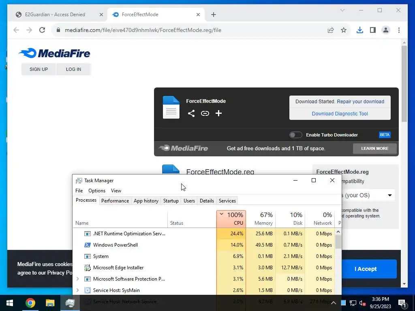This screenshot has height=311, width=415.
Task: Click the share page icon in address bar
Action: point(331,30)
